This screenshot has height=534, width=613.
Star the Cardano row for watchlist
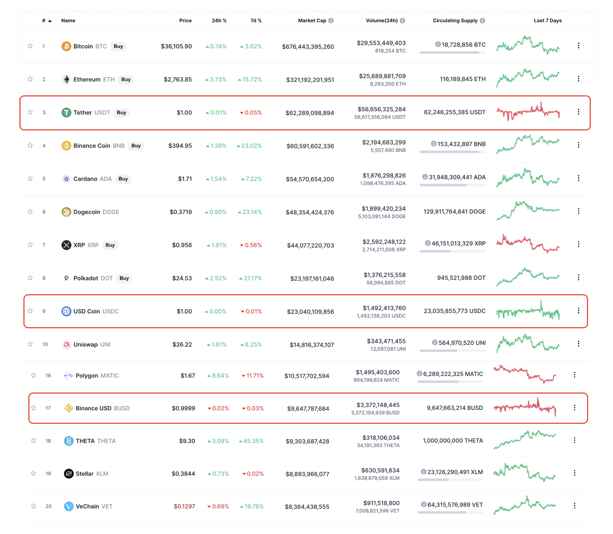coord(30,178)
